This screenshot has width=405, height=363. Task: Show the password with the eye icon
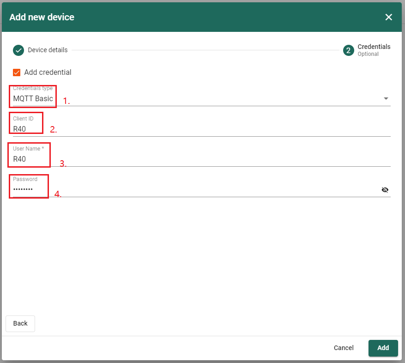tap(385, 190)
